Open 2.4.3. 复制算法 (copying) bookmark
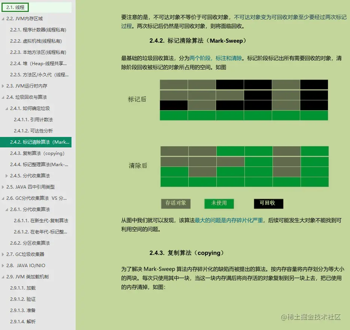350x330 pixels. tap(37, 153)
